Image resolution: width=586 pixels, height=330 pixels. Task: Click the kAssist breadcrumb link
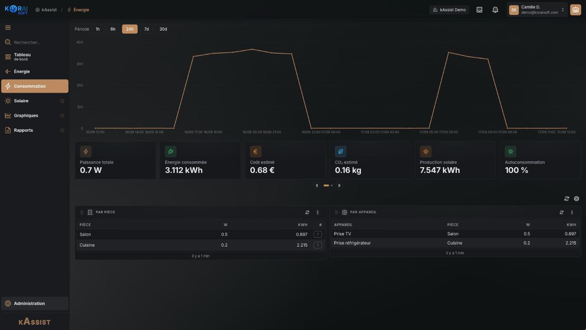click(x=46, y=10)
